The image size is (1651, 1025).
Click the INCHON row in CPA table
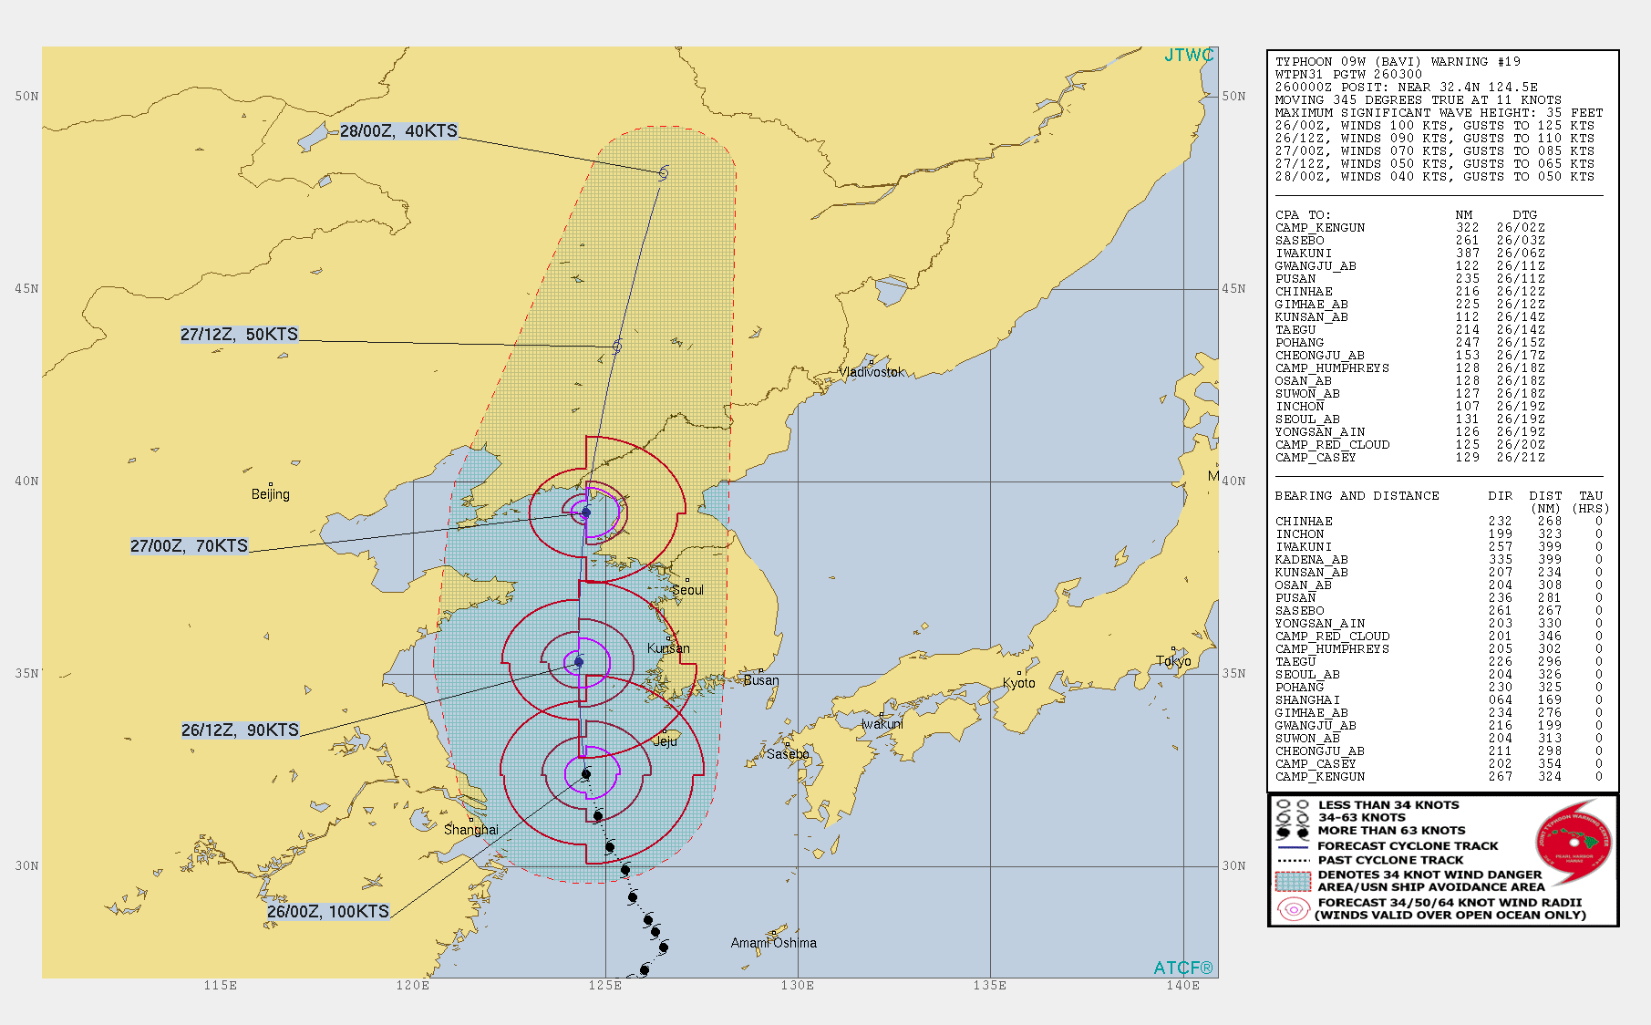coord(1409,407)
